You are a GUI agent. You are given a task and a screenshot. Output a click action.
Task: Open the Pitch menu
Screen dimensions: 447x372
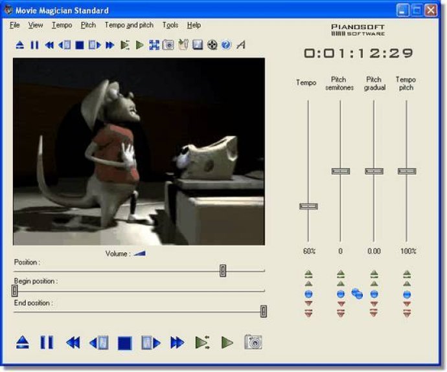pyautogui.click(x=88, y=25)
